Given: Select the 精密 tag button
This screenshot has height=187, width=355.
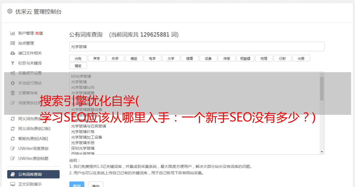Looking at the screenshot, I should tap(78, 66).
